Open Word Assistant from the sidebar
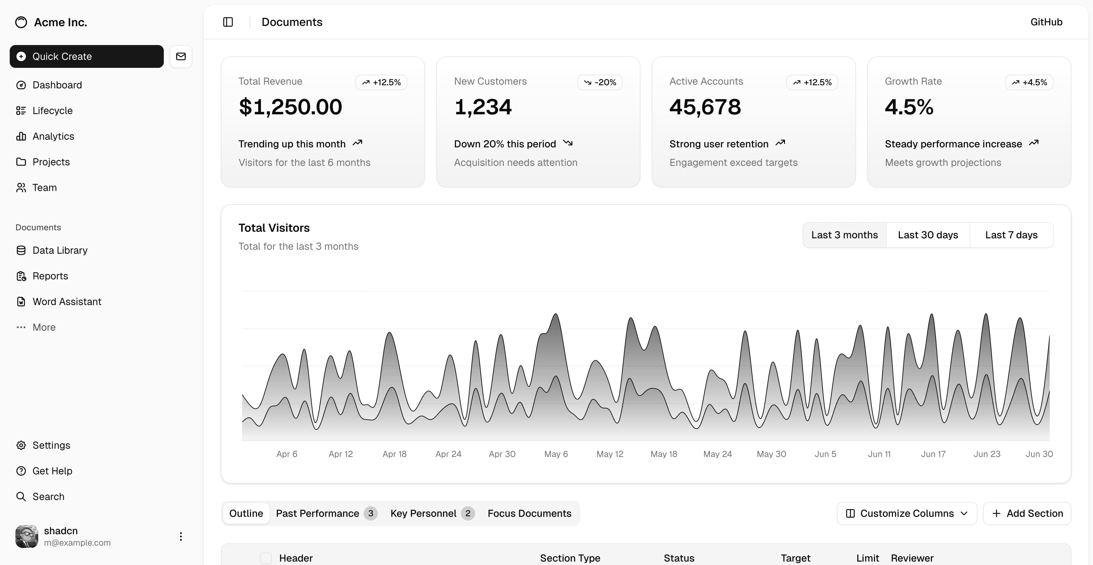Image resolution: width=1093 pixels, height=565 pixels. tap(21, 301)
